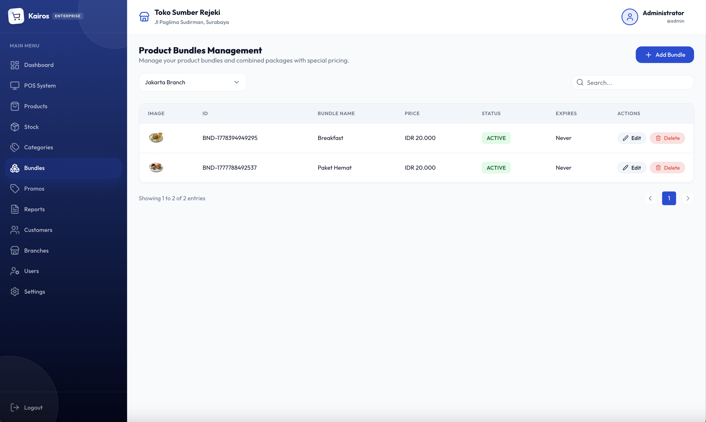
Task: Click the Paket Hemat bundle name
Action: pos(335,168)
